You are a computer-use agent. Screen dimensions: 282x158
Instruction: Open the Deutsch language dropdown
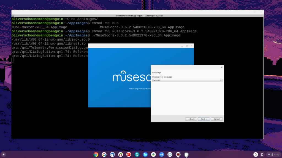[187, 80]
